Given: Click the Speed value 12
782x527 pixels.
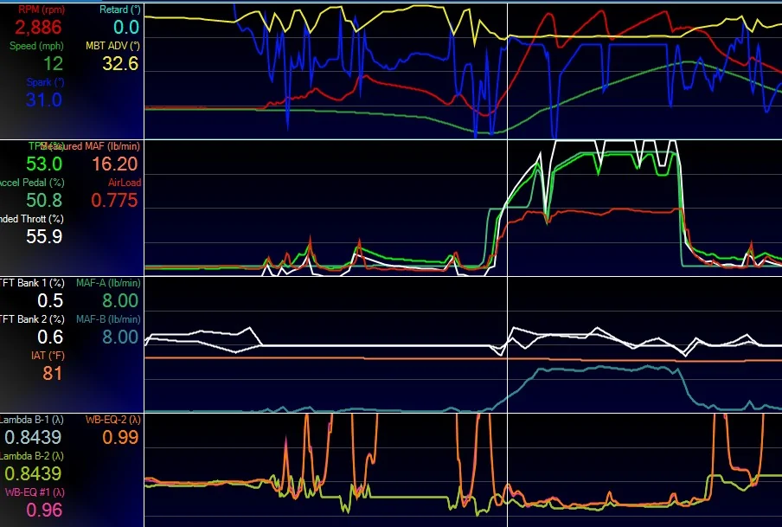Looking at the screenshot, I should click(x=53, y=64).
